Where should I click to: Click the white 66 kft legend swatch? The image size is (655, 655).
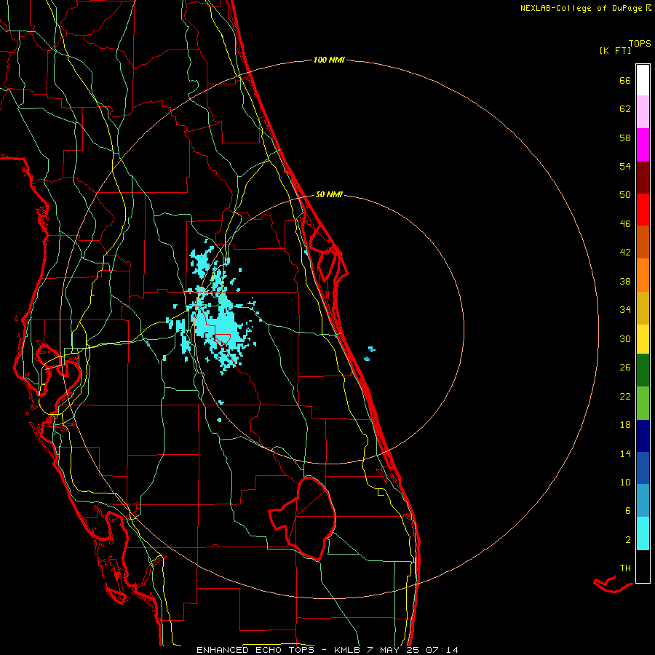click(643, 80)
